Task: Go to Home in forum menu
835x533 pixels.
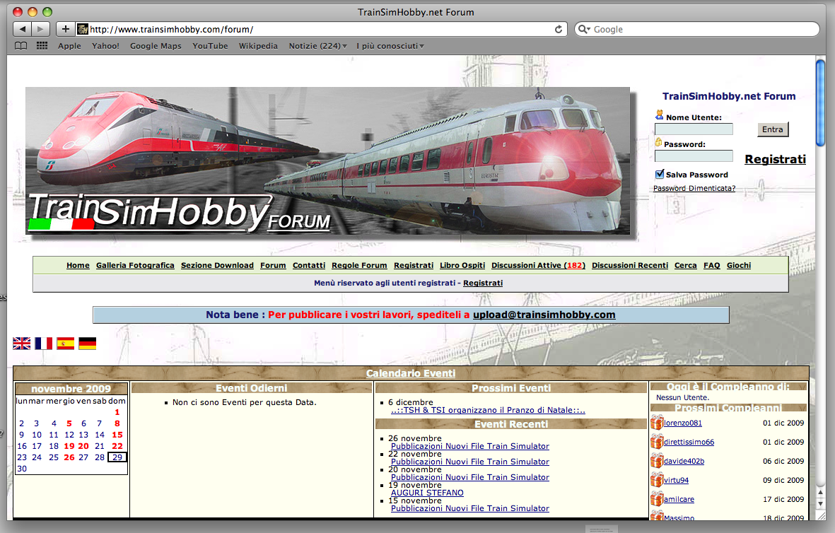Action: 78,265
